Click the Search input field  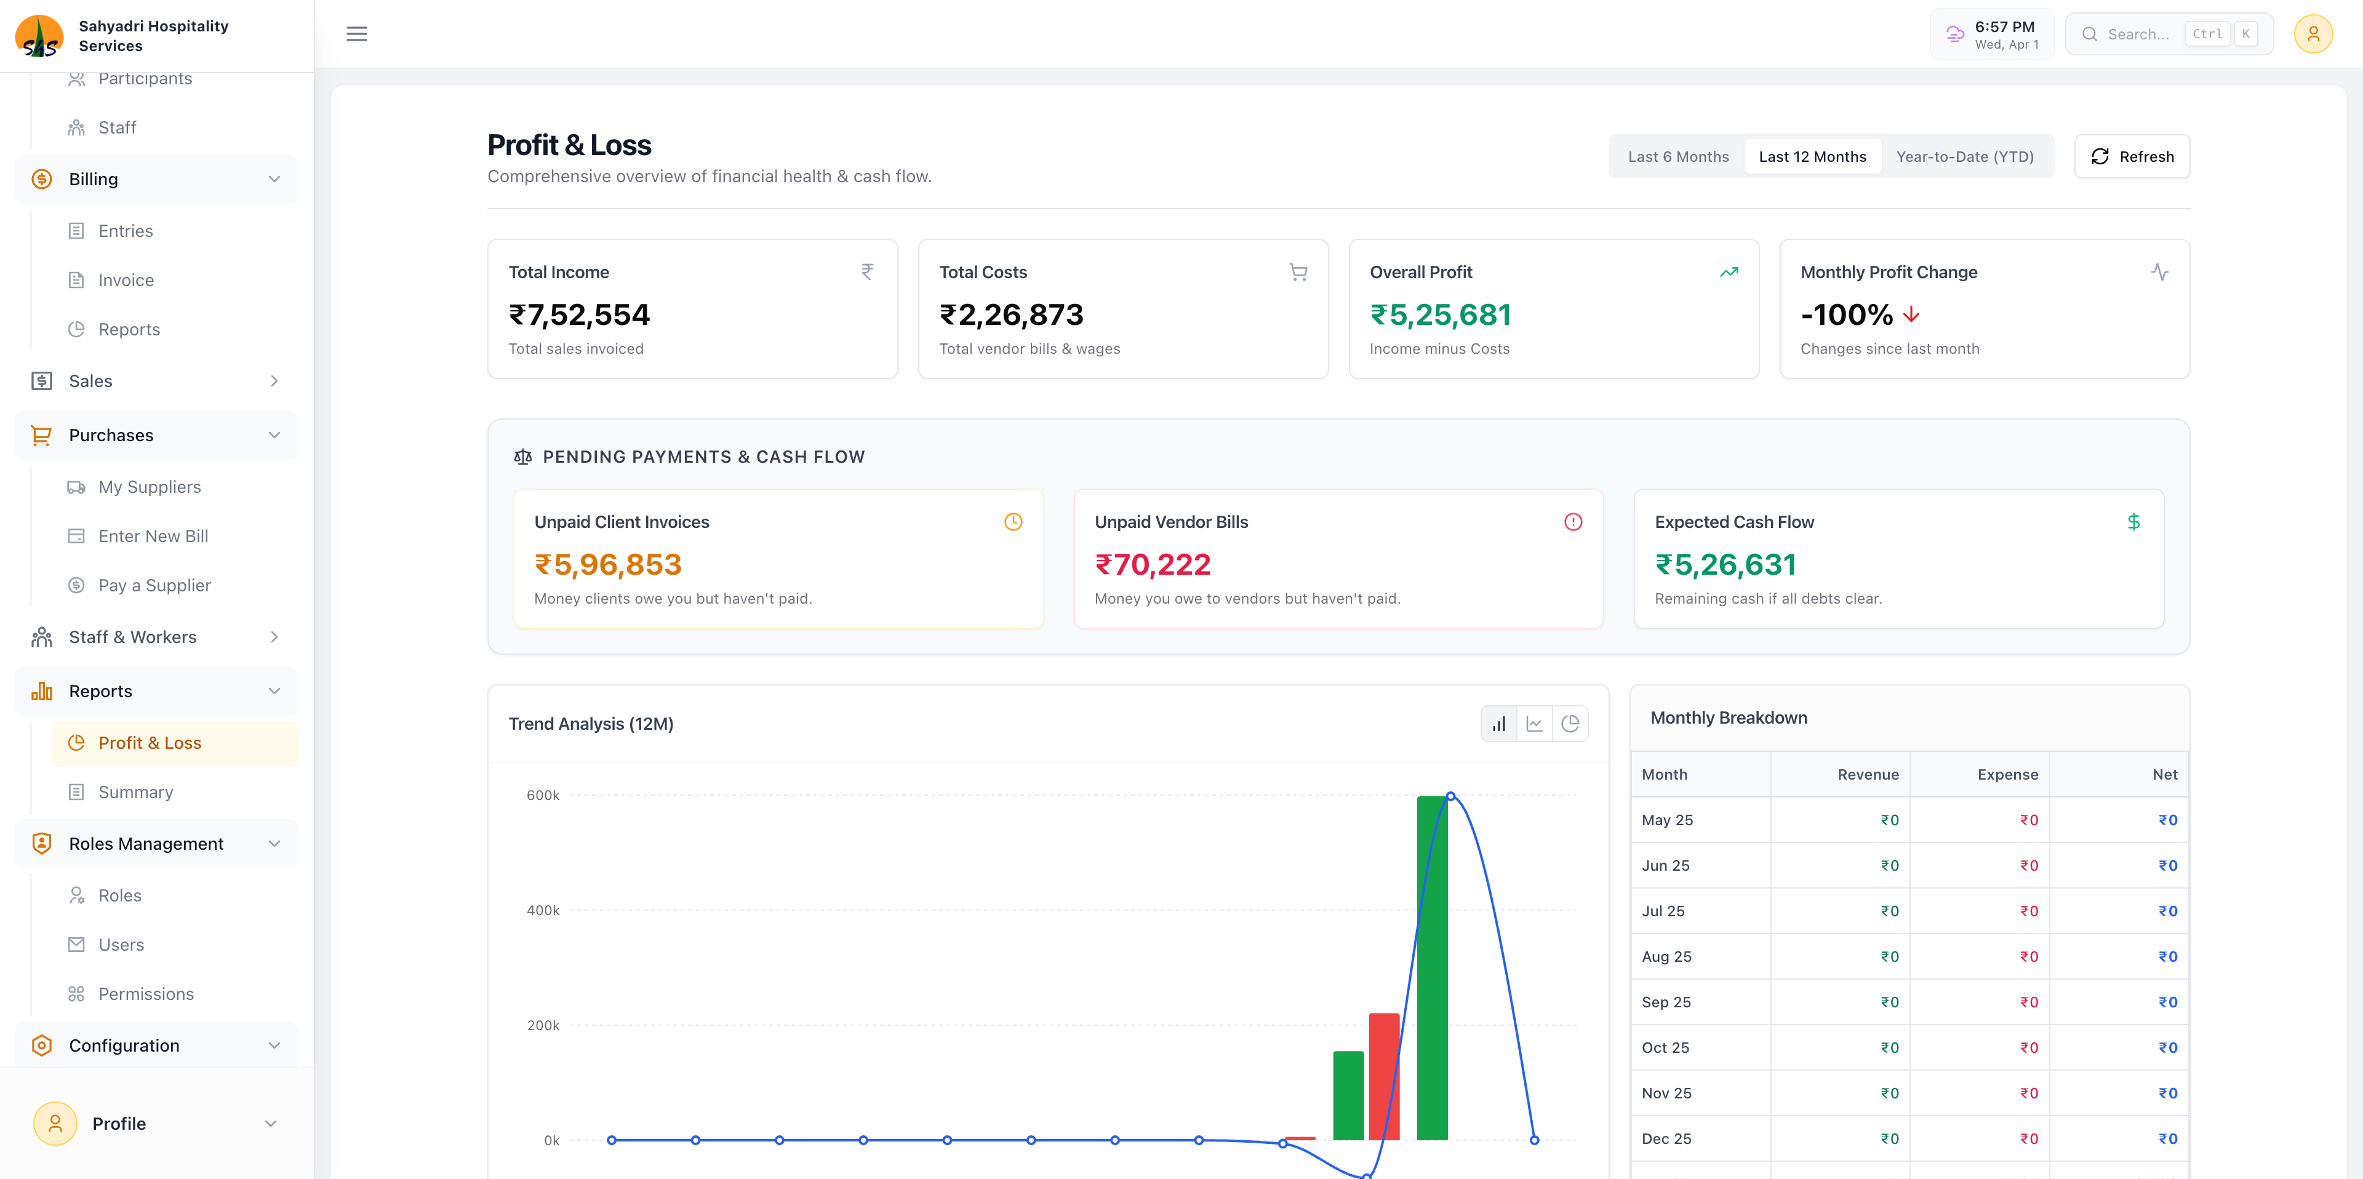(x=2169, y=34)
